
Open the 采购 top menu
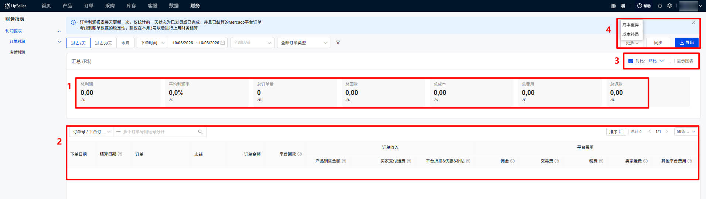coord(110,6)
